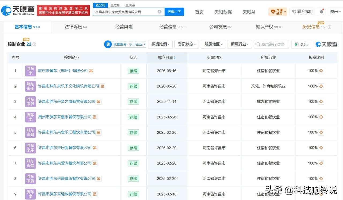The width and height of the screenshot is (343, 200).
Task: Open the equity chart icon for 许昌市胖东来绽放餐饮有限公司
Action: 95,194
